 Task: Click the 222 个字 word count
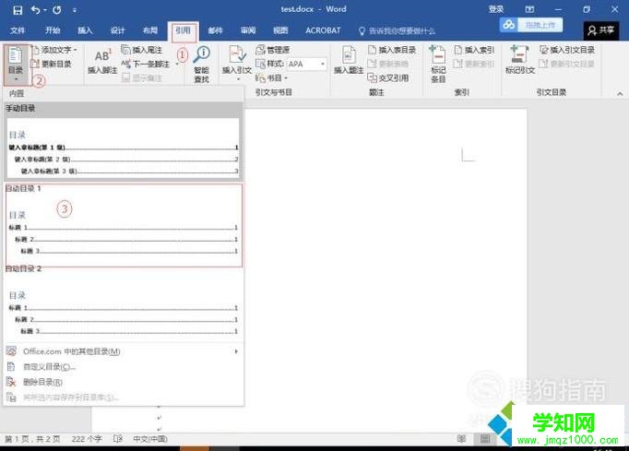pos(87,439)
